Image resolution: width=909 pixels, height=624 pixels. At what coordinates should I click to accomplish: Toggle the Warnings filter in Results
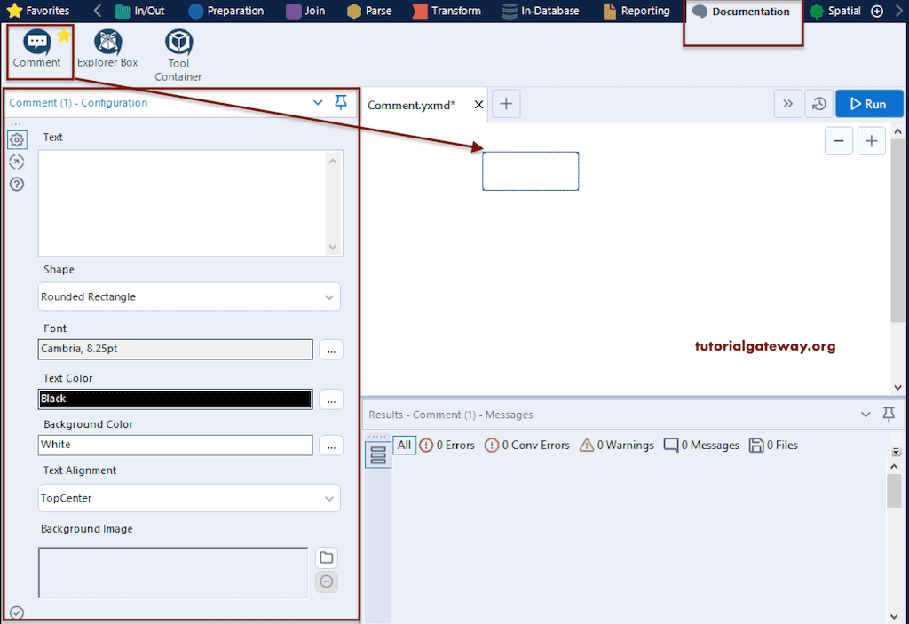616,445
